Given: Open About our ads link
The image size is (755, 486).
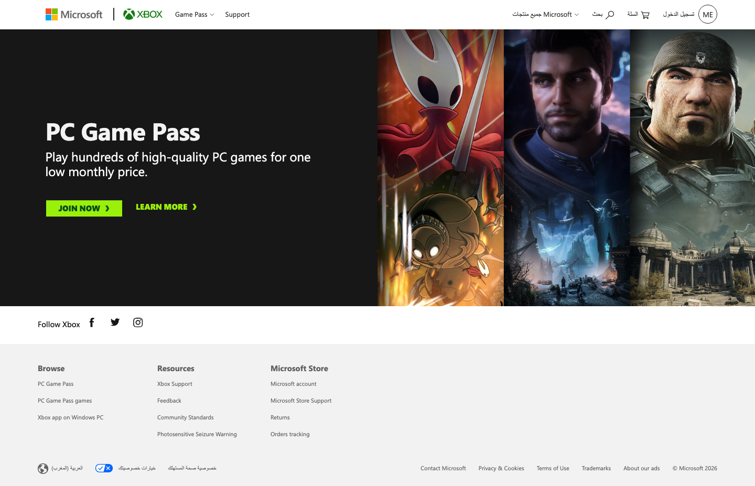Looking at the screenshot, I should pos(642,468).
